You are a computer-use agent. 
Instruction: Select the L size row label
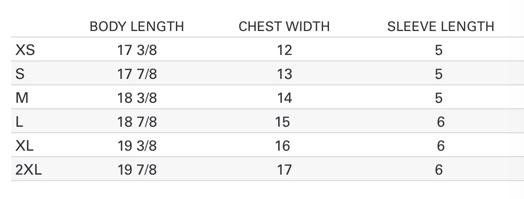[20, 122]
